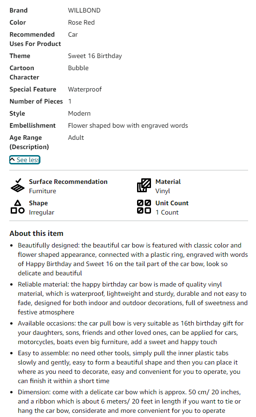256x417 pixels.
Task: Click the Reliable material bullet paragraph
Action: (x=132, y=298)
